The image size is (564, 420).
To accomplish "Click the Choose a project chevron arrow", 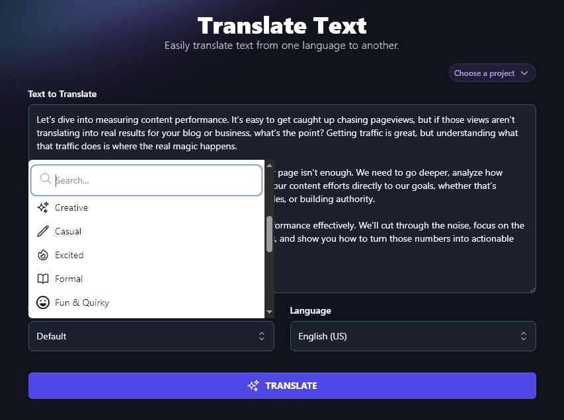I will point(524,73).
